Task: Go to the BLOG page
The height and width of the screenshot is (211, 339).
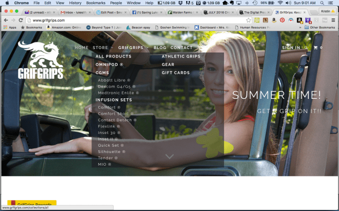Action: [x=160, y=47]
